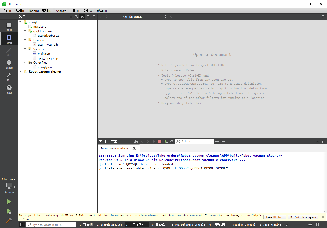327x228 pixels.
Task: Click the Take UI Tour button
Action: tap(275, 217)
